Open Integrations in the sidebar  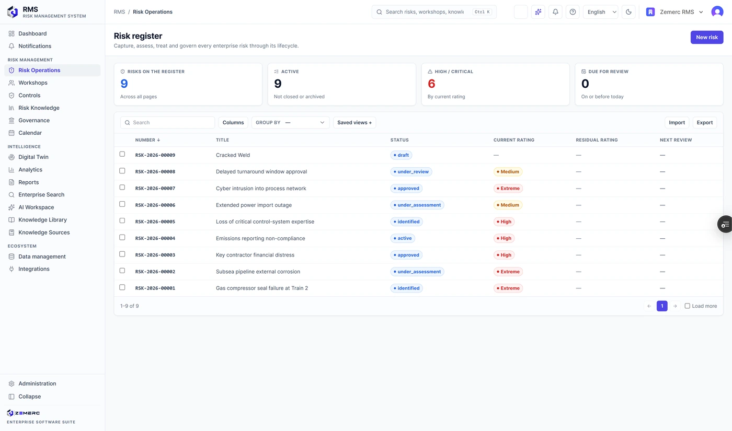tap(52, 269)
